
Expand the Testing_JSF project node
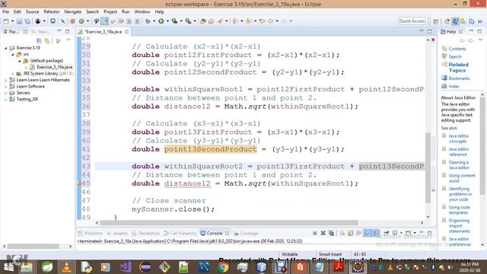(x=5, y=100)
